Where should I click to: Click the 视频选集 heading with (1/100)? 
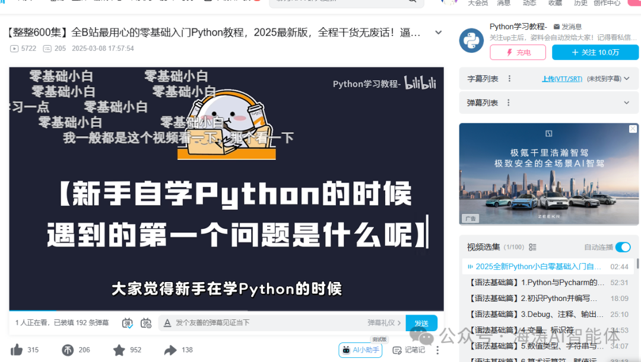[496, 247]
